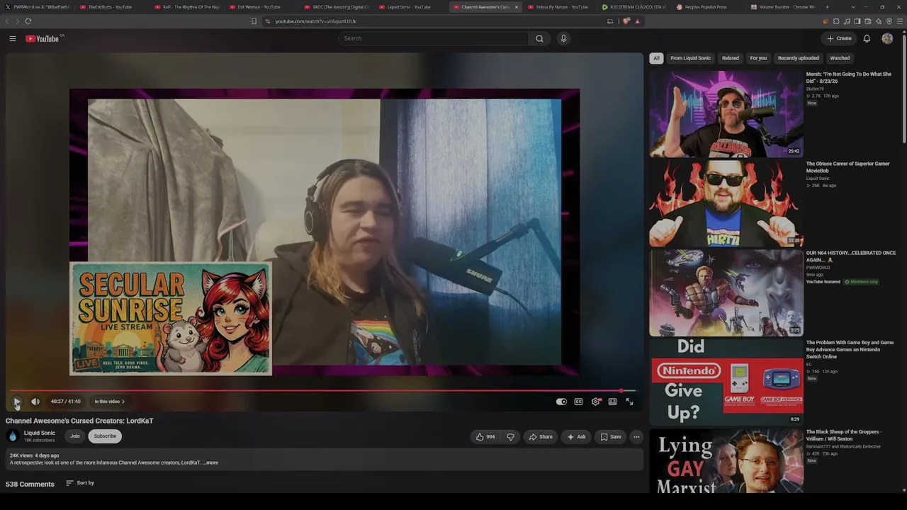Open the N64 History video thumbnail
Screen dimensions: 907x510
(x=726, y=293)
